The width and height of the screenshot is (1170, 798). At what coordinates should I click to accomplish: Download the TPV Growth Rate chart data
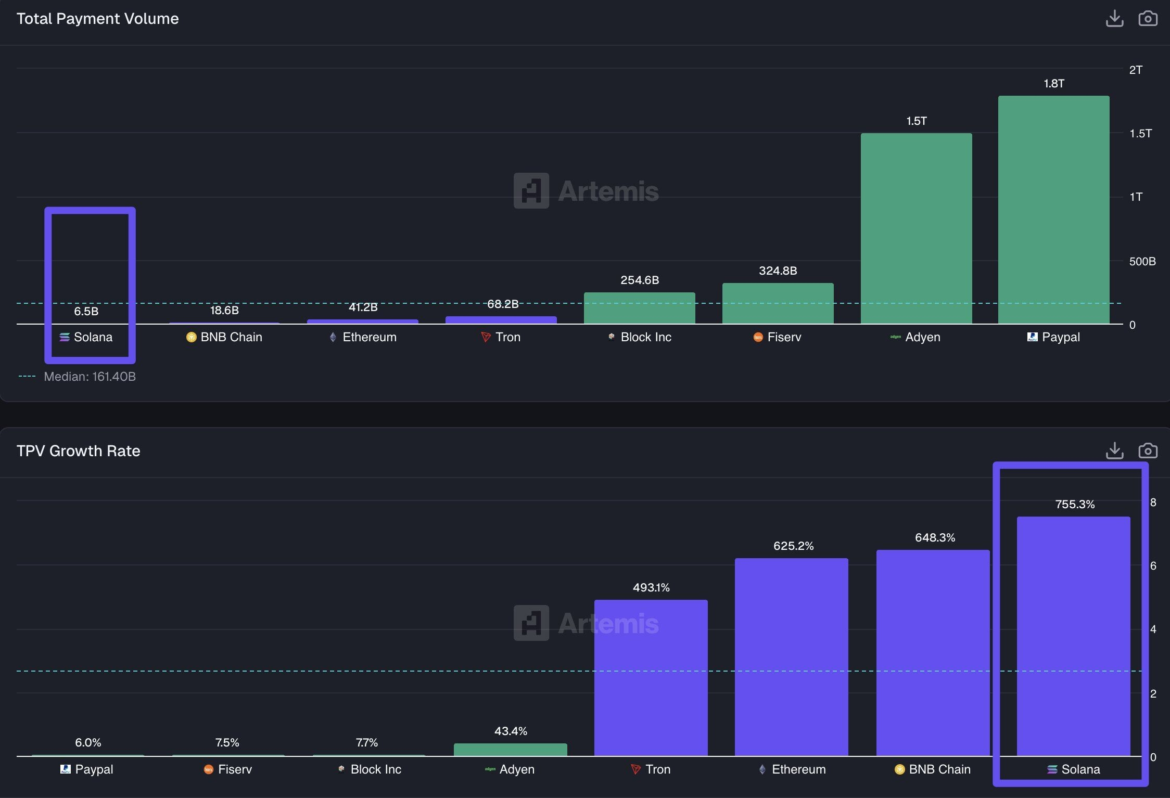point(1114,451)
